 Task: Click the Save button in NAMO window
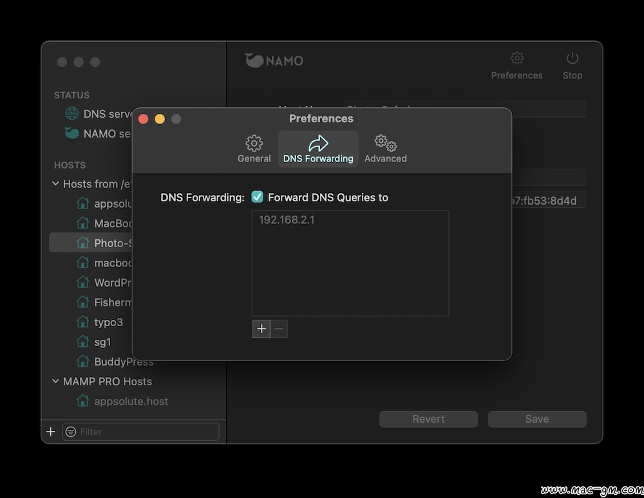(537, 419)
